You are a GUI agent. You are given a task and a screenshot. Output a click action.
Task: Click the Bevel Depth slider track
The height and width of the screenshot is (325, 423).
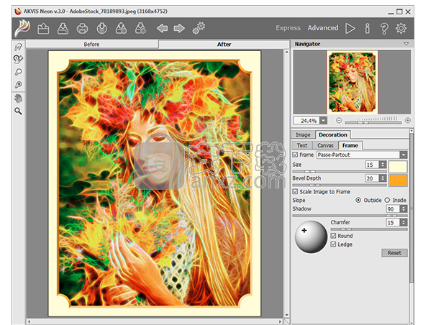tap(340, 186)
